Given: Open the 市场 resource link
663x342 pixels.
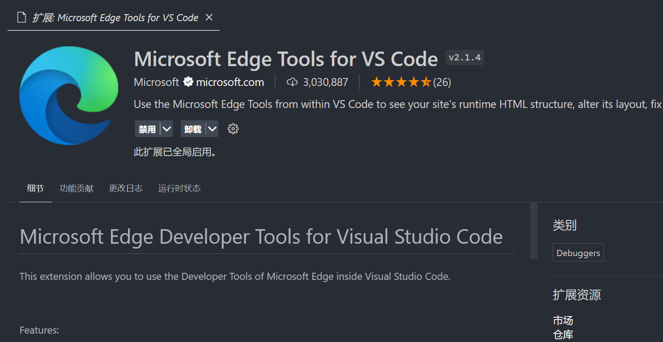Looking at the screenshot, I should click(x=563, y=320).
